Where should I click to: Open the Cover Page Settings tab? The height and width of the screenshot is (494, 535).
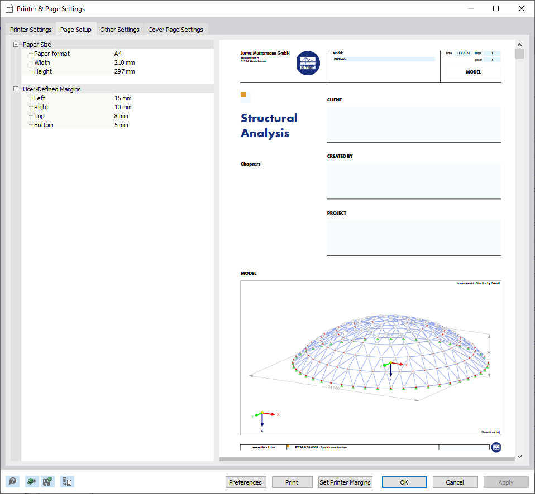176,30
